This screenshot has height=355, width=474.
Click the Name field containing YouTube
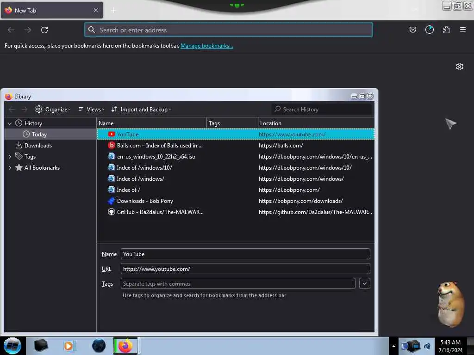(245, 254)
